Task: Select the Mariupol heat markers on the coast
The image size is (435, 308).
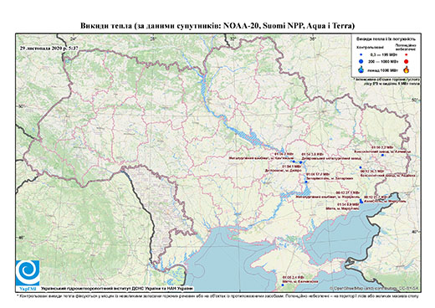Action: (361, 201)
